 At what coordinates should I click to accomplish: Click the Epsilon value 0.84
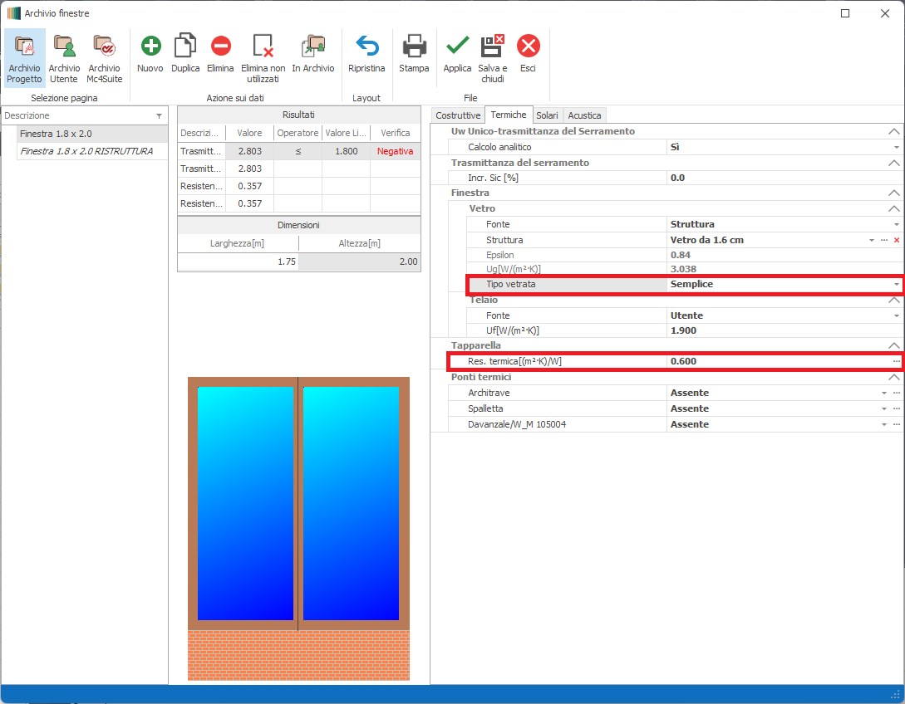point(784,255)
